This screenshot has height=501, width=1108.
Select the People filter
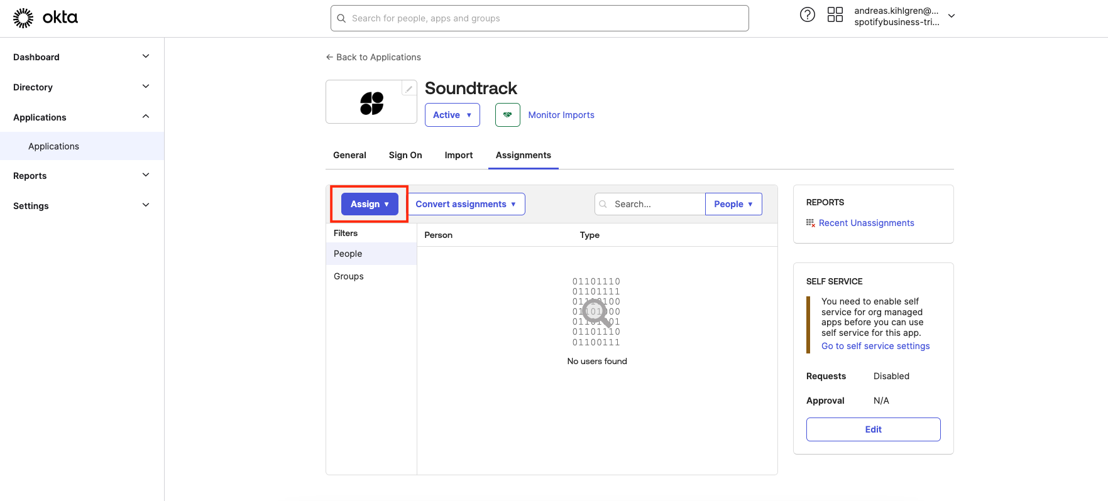pyautogui.click(x=371, y=254)
